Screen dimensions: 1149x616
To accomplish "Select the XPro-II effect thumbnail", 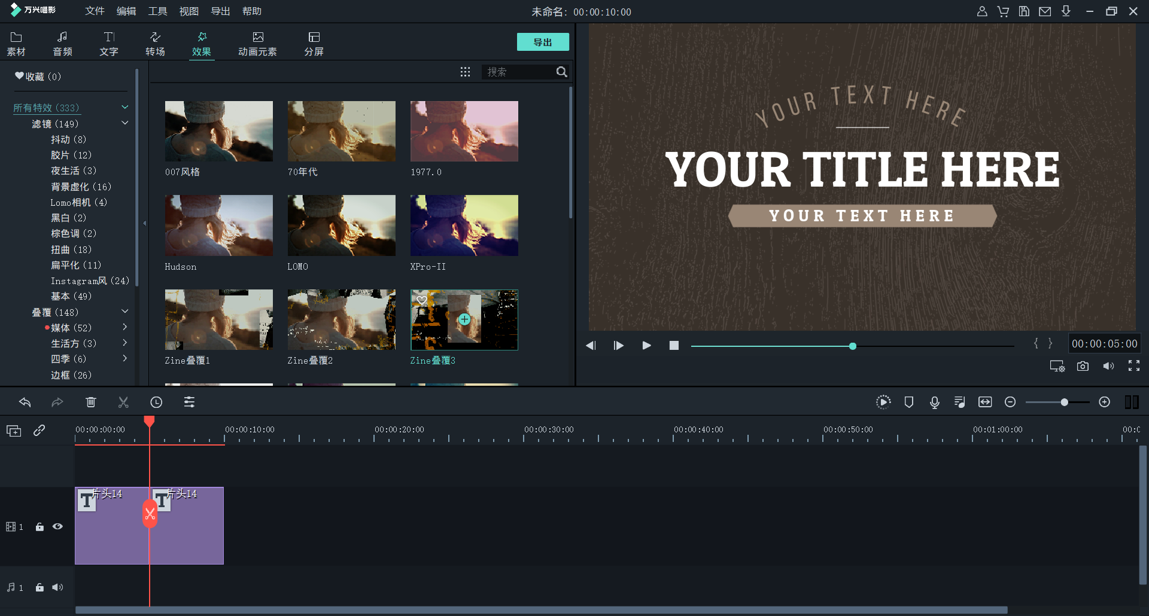I will (x=464, y=225).
